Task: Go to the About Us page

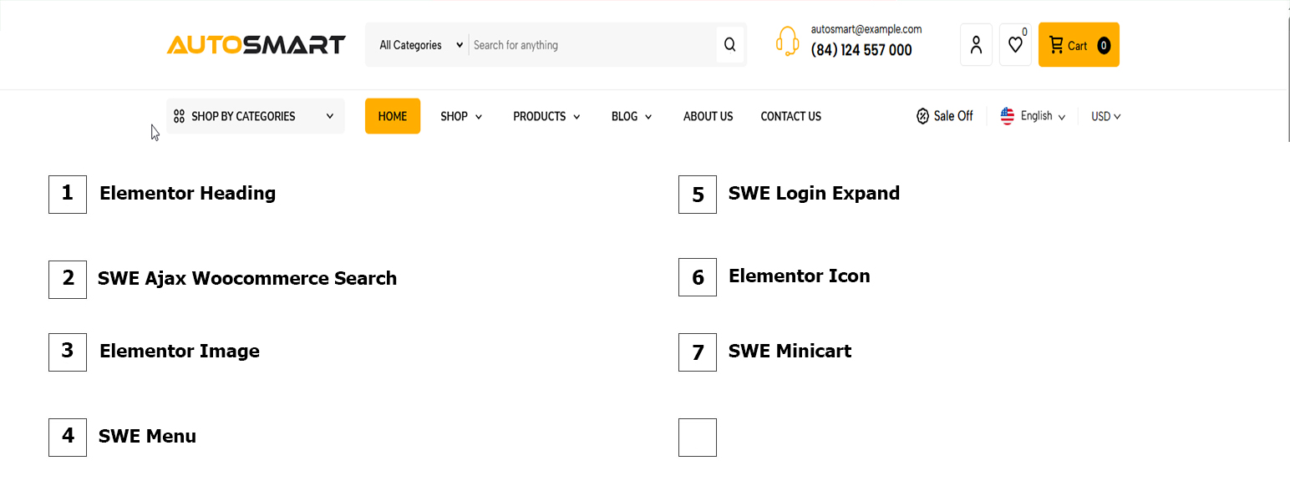Action: tap(708, 116)
